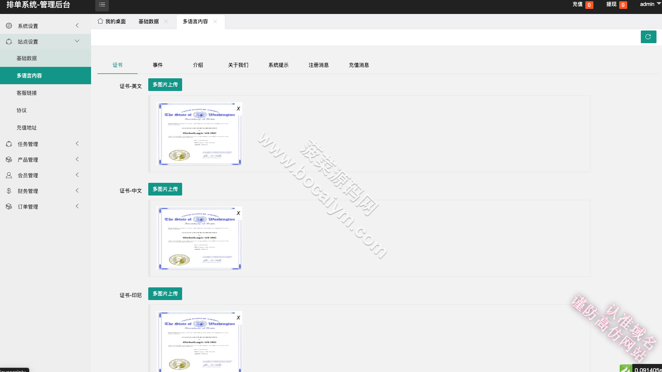Remove the 证书-印尼 certificate image

[x=238, y=318]
